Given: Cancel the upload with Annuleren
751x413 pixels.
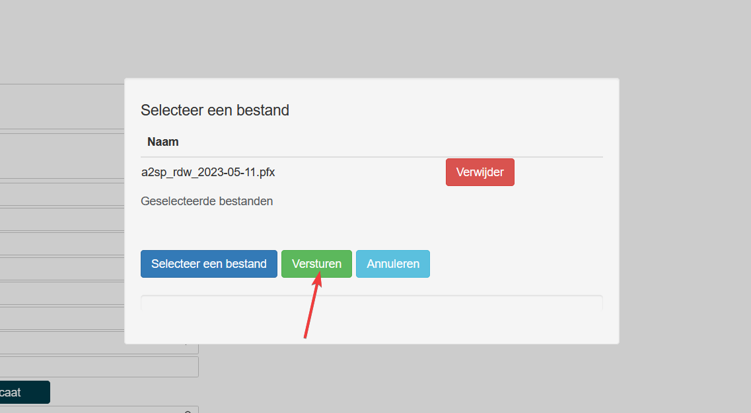Looking at the screenshot, I should pyautogui.click(x=393, y=264).
